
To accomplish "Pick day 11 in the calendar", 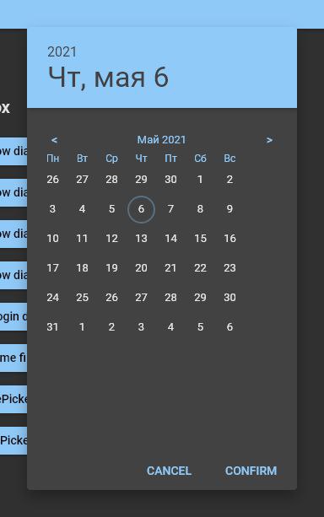I will pos(82,239).
